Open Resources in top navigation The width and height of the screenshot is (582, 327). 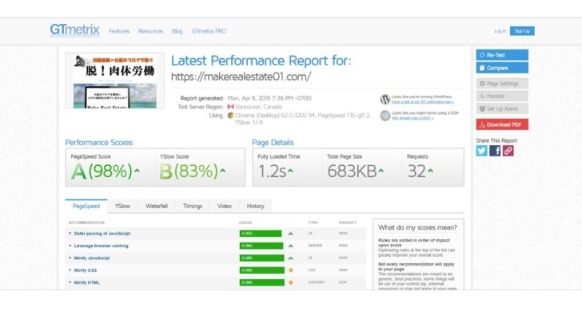pos(150,31)
